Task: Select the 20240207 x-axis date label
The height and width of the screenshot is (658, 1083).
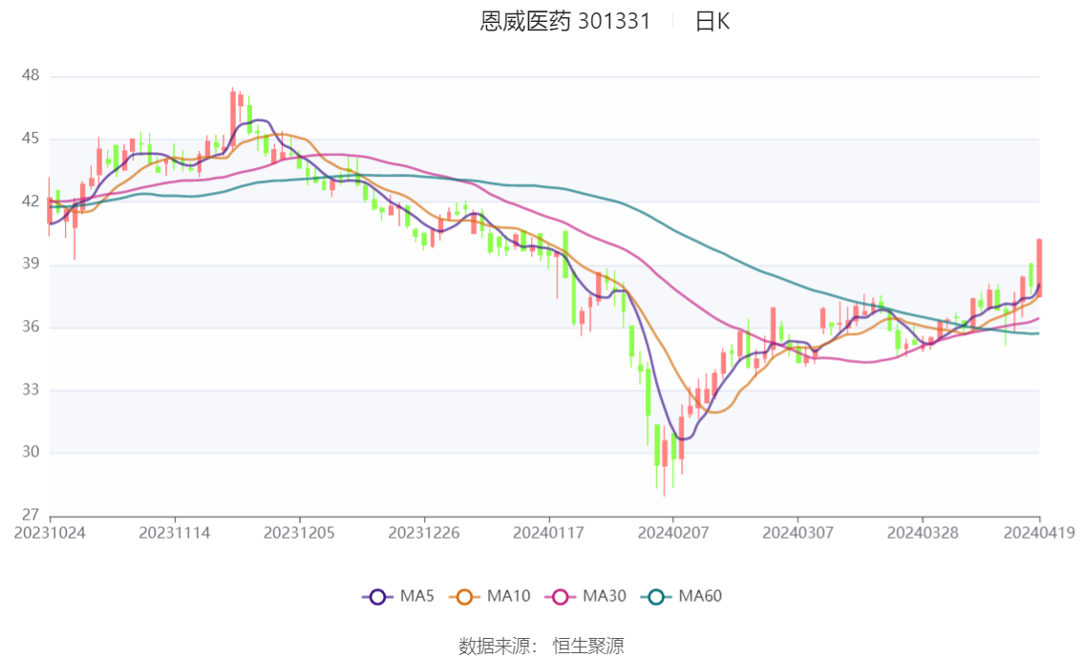Action: 672,533
